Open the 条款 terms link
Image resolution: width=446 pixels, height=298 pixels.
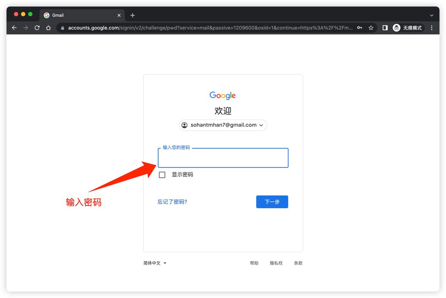click(x=298, y=263)
